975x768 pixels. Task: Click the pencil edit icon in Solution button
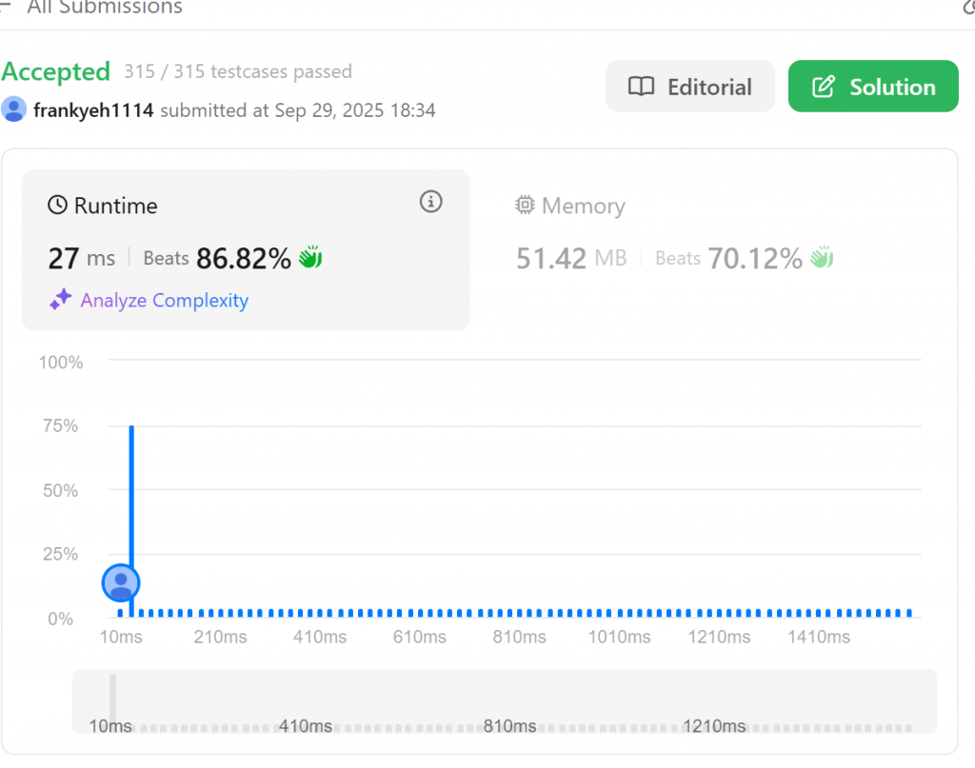click(824, 87)
